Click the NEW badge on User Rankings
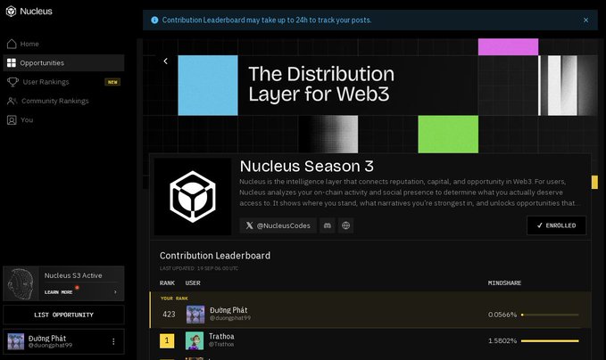 click(x=112, y=82)
